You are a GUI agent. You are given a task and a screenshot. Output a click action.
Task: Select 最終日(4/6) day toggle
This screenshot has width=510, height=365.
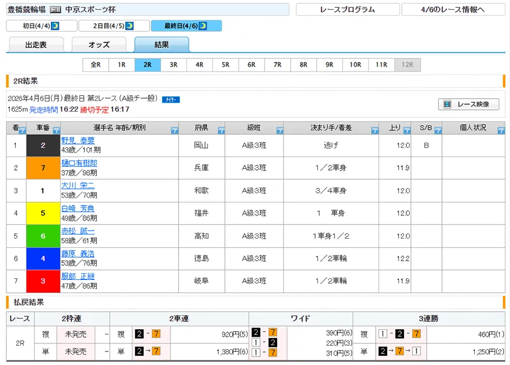186,26
